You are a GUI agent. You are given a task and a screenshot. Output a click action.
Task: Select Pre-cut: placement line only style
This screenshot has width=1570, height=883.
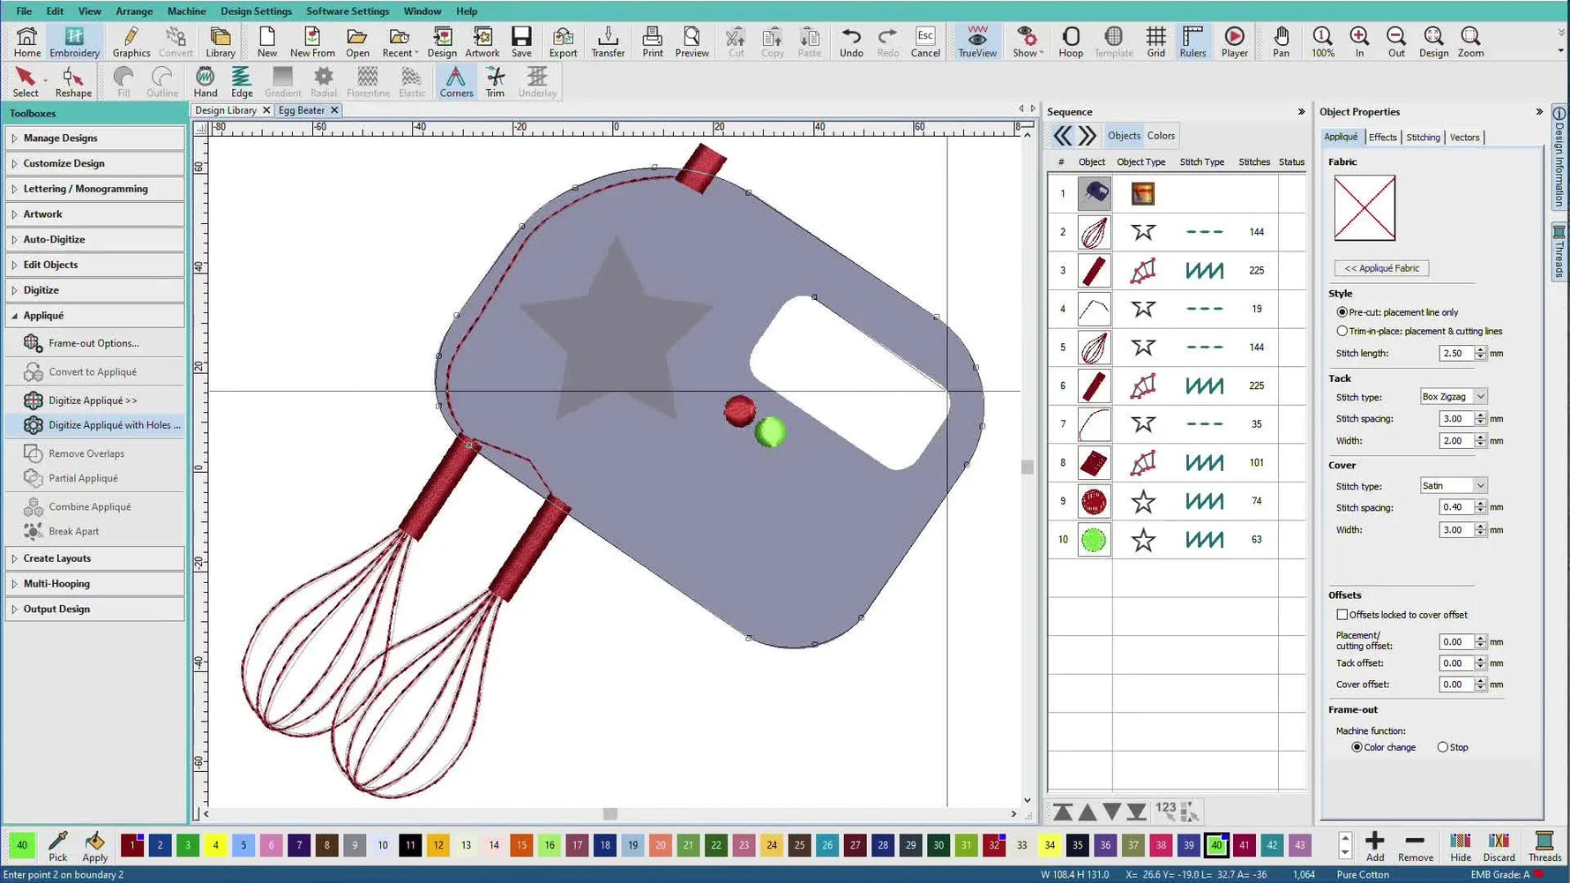pyautogui.click(x=1342, y=312)
